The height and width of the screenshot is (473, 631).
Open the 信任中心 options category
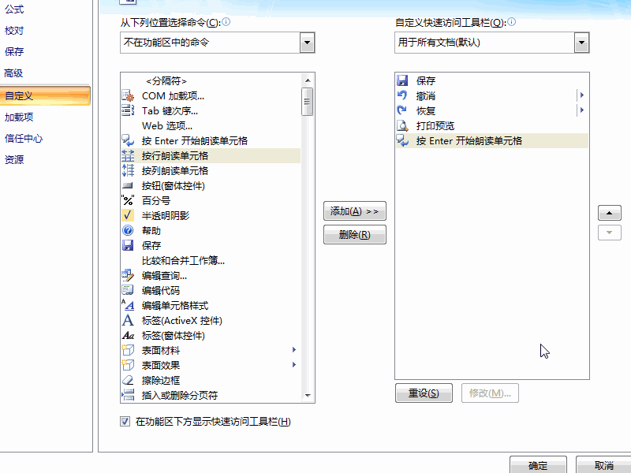tap(24, 139)
